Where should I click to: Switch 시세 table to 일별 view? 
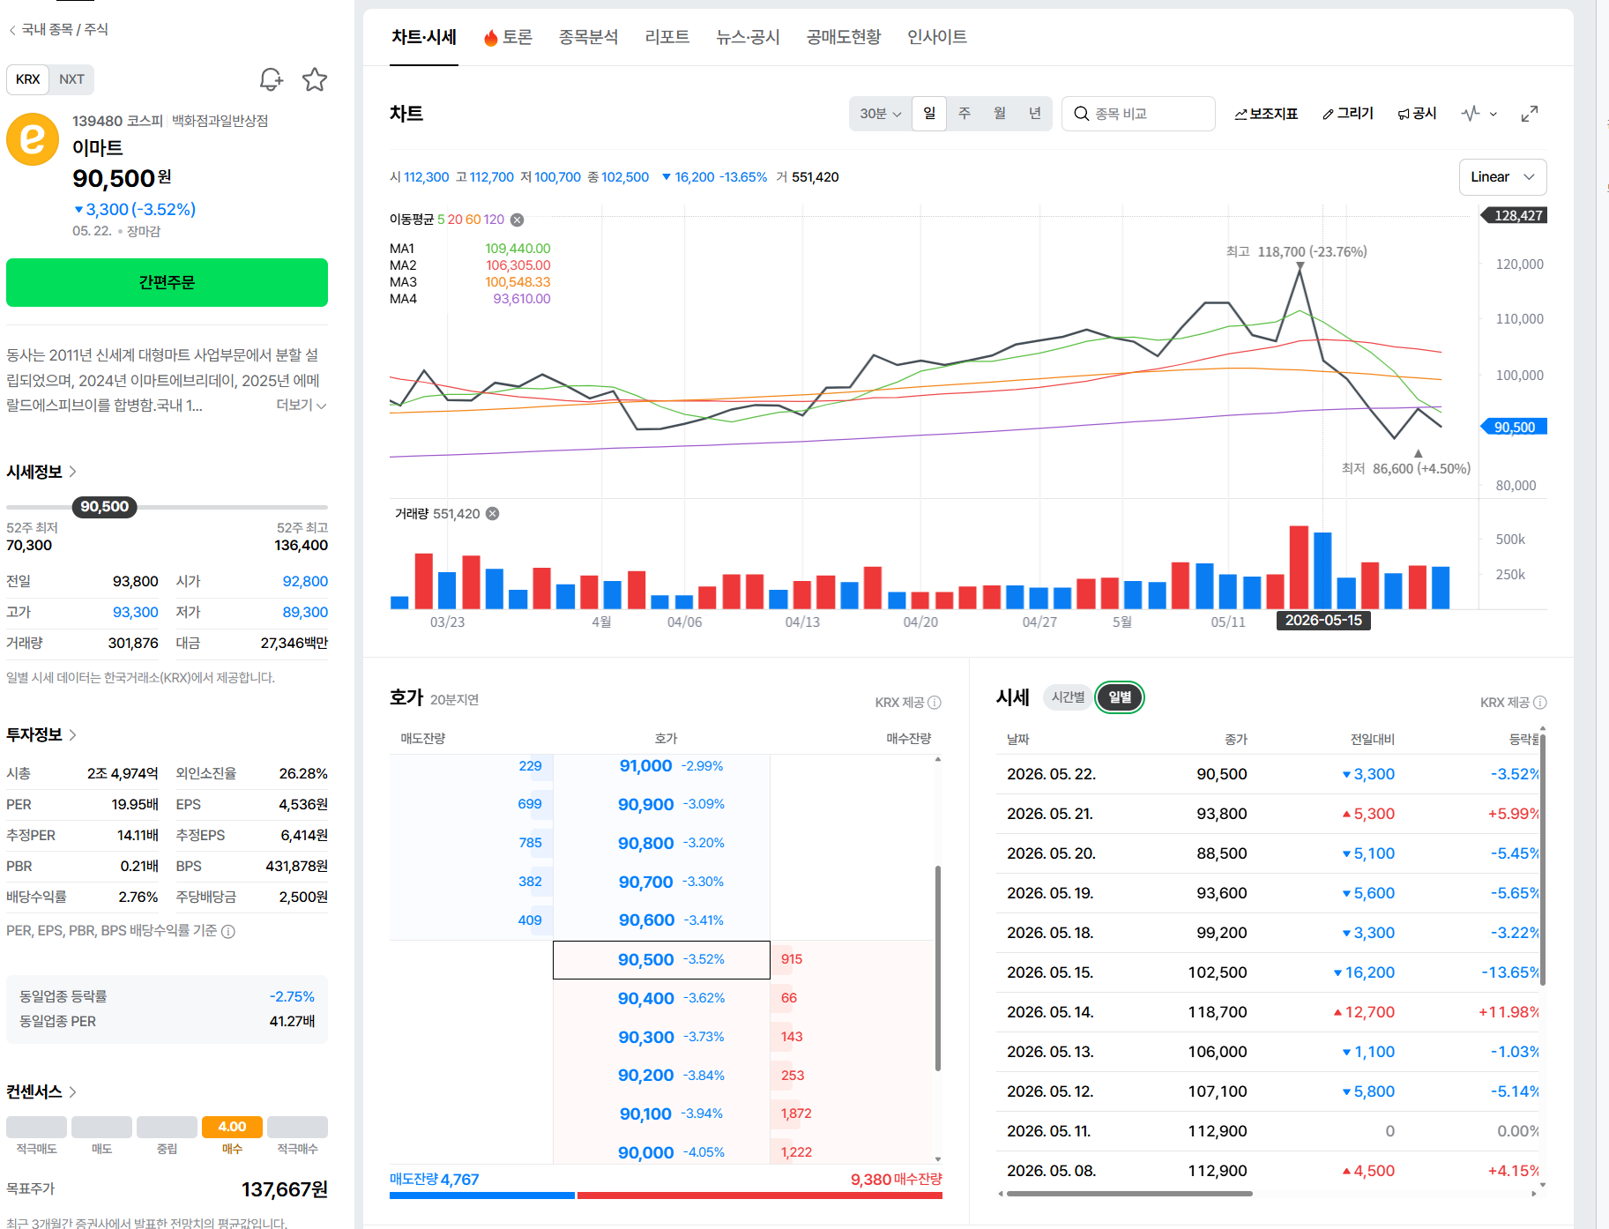[1120, 697]
